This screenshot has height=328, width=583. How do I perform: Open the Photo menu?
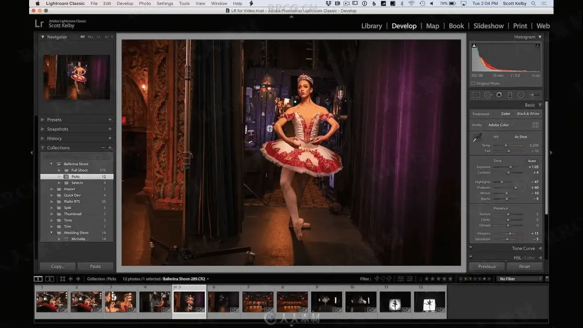tap(145, 3)
